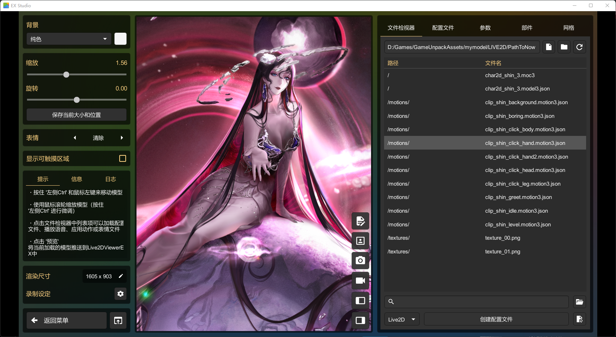This screenshot has height=337, width=616.
Task: Click the refresh icon in file inspector
Action: (x=580, y=47)
